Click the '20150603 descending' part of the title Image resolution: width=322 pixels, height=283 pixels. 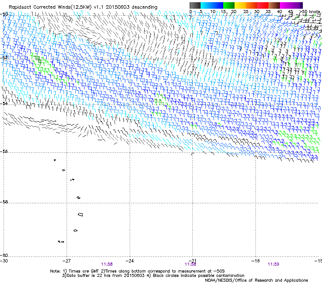pyautogui.click(x=131, y=7)
